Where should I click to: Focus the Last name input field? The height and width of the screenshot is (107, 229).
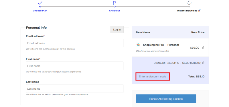(x=75, y=89)
